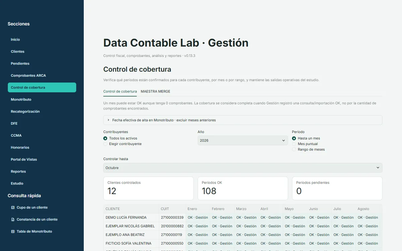Click the Cupo de un cliente icon
The height and width of the screenshot is (251, 402).
click(x=13, y=207)
